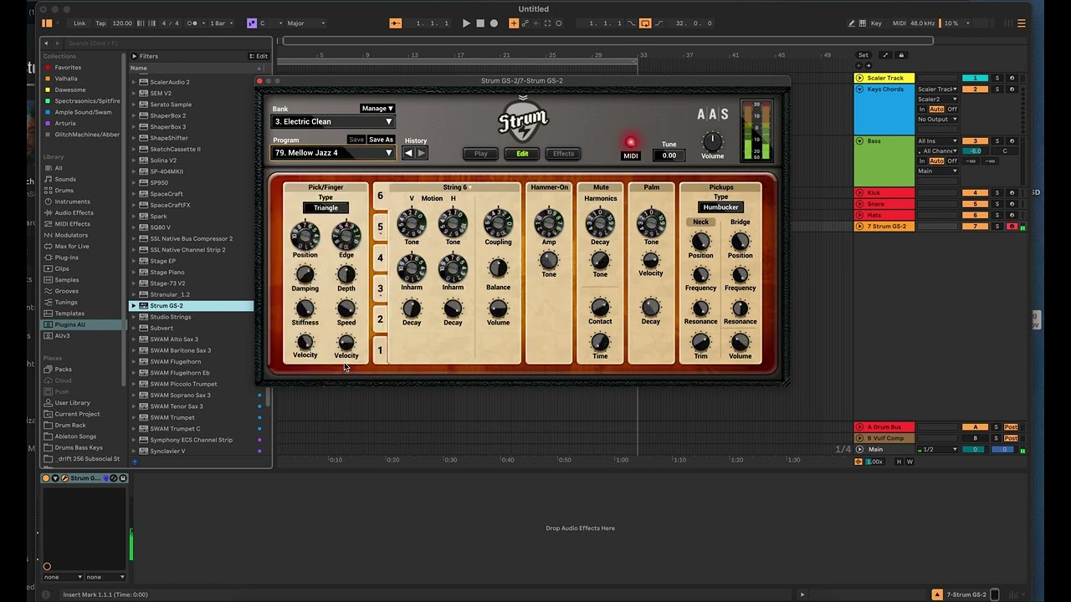Viewport: 1071px width, 602px height.
Task: Click the Arrangement Record button
Action: (494, 23)
